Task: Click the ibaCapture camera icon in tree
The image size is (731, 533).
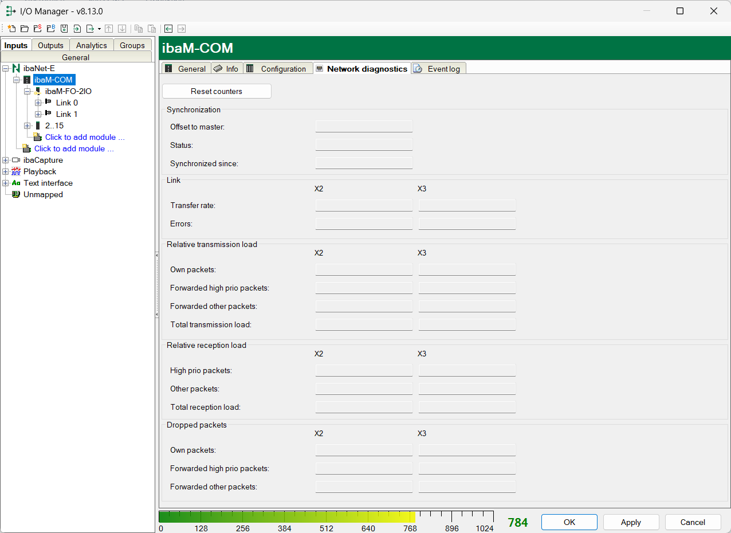Action: 16,160
